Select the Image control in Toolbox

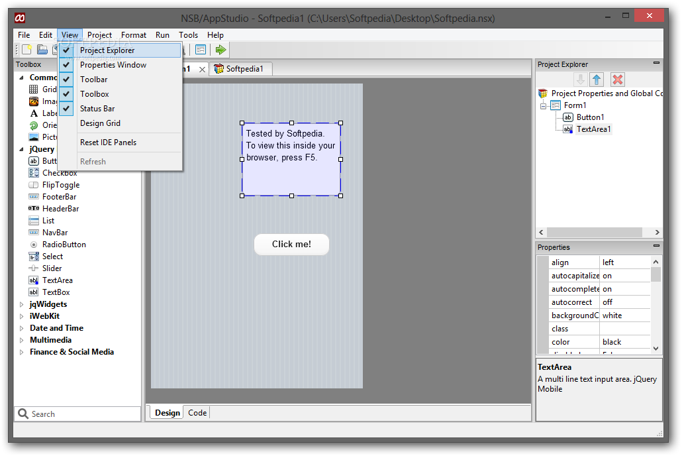(42, 101)
